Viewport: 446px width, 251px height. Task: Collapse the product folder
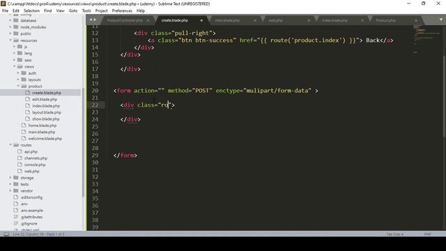(x=18, y=86)
